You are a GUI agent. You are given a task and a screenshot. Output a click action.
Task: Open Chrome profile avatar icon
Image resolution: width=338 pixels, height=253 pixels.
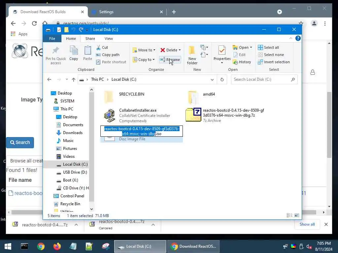tap(314, 23)
